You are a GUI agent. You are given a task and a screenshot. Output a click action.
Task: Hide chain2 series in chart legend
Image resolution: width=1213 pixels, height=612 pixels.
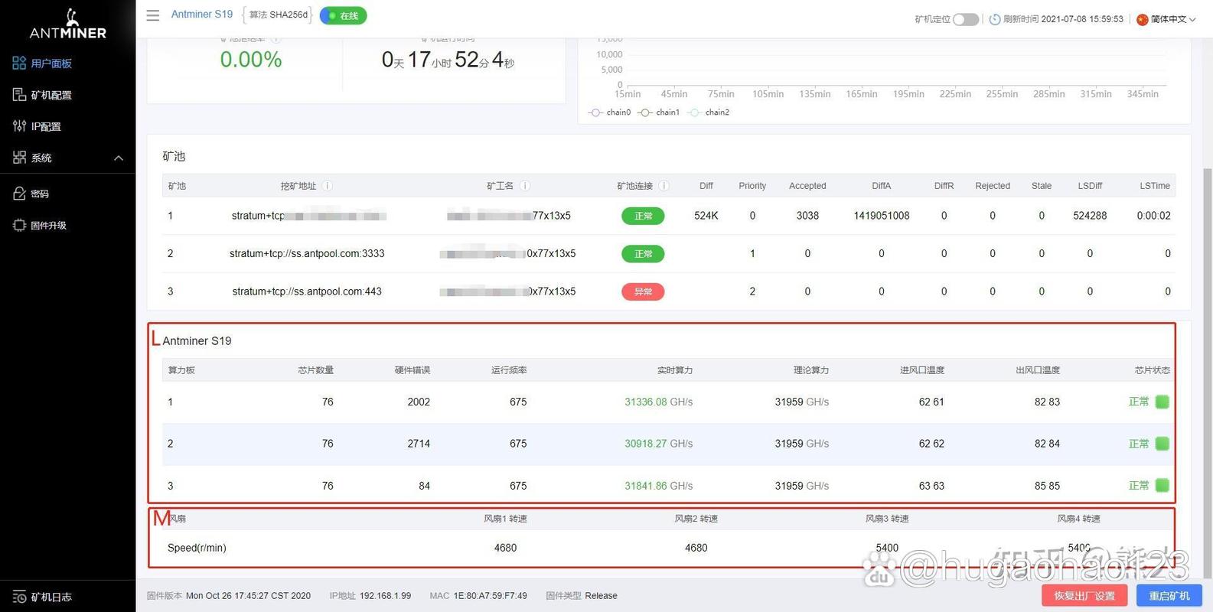[708, 112]
